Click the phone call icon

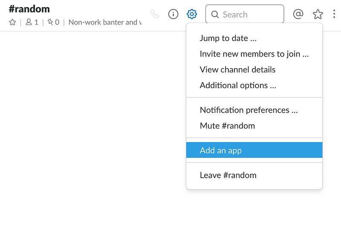point(155,14)
